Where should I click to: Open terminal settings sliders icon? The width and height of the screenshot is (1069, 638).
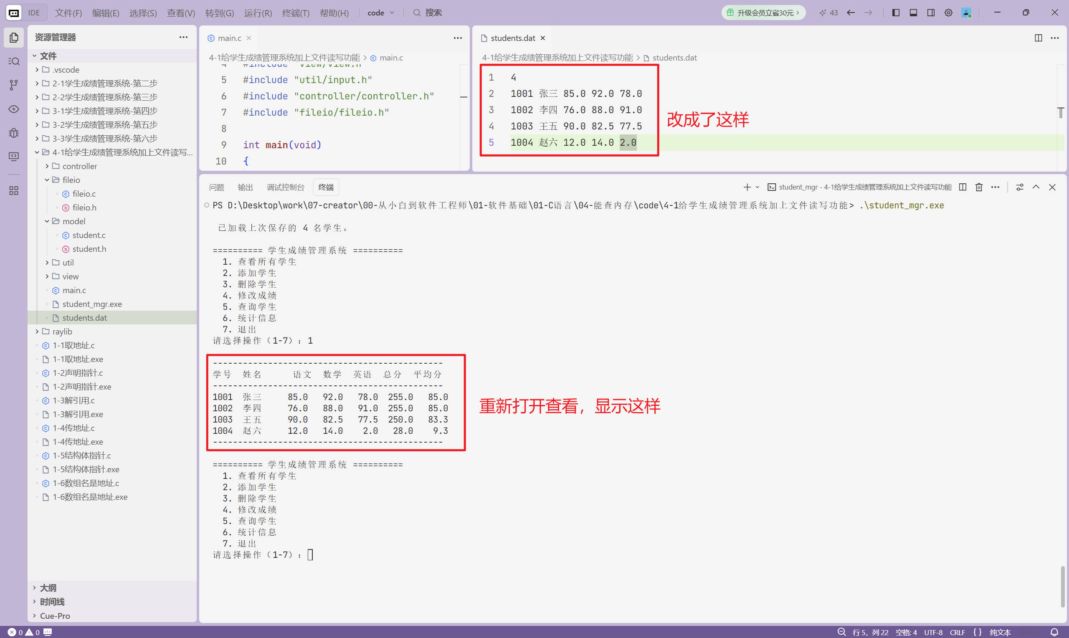(1020, 187)
